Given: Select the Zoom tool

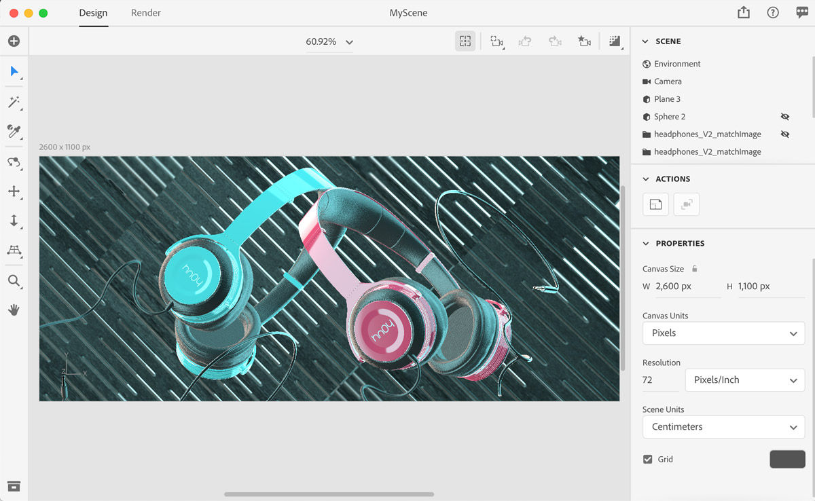Looking at the screenshot, I should (x=14, y=280).
